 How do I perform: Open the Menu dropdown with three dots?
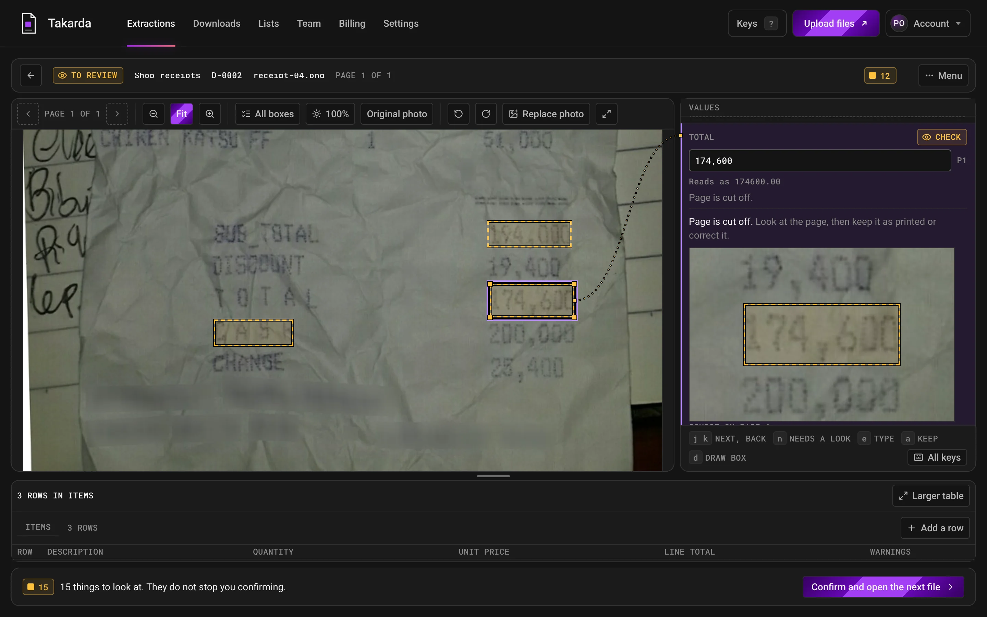click(x=943, y=75)
